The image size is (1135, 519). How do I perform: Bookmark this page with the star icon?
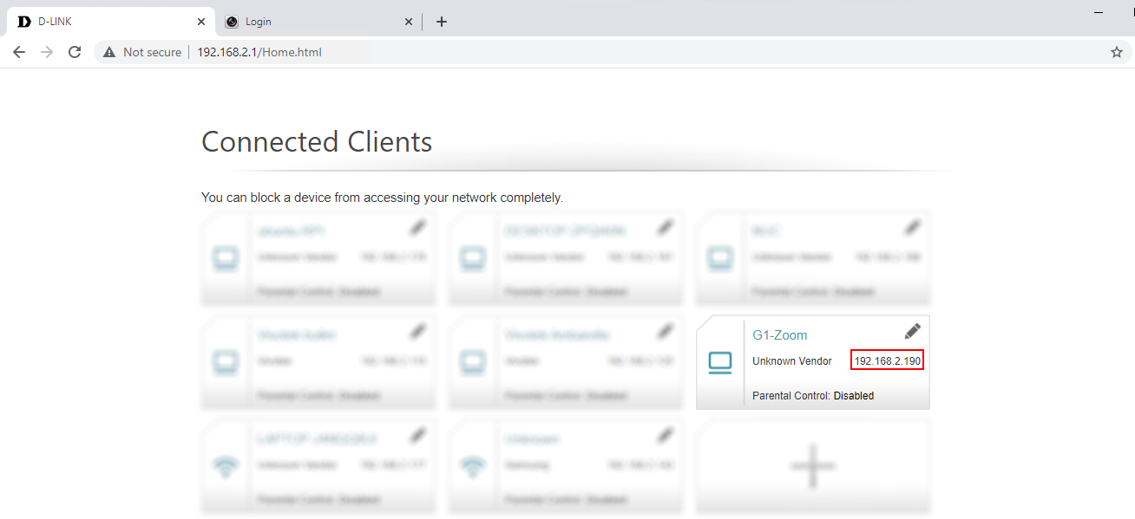point(1116,52)
